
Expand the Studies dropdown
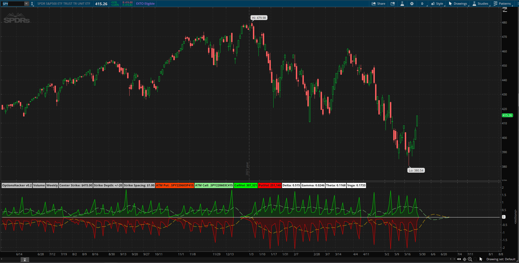click(x=480, y=4)
